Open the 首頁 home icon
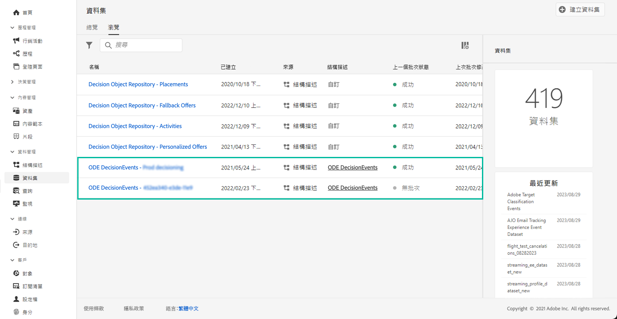Image resolution: width=617 pixels, height=319 pixels. [16, 13]
